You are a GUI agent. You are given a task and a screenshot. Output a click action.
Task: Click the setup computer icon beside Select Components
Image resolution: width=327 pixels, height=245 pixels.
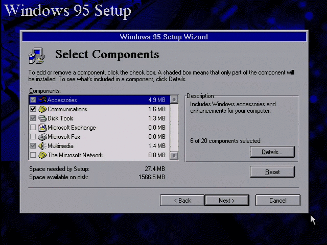pos(36,56)
